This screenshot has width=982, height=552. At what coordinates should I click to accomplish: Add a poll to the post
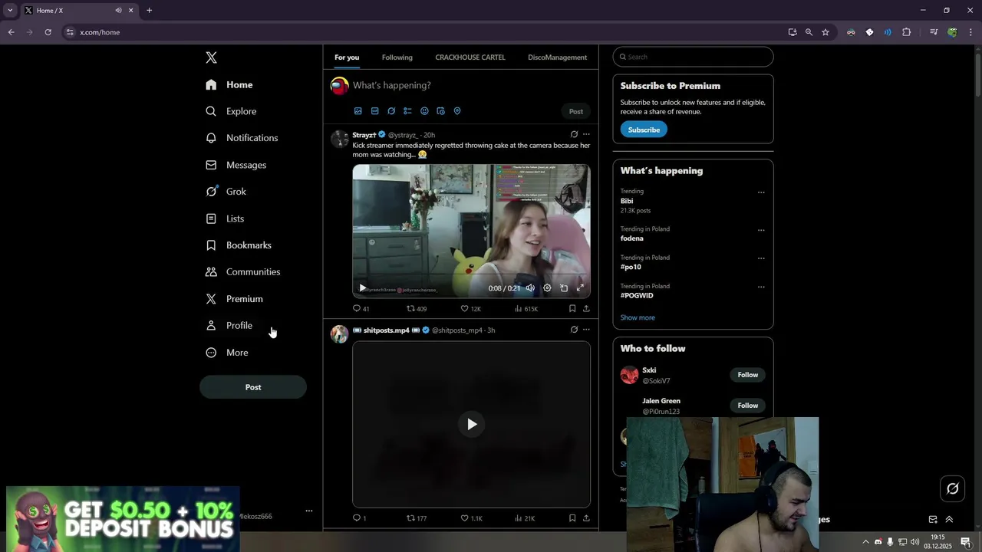click(x=407, y=111)
